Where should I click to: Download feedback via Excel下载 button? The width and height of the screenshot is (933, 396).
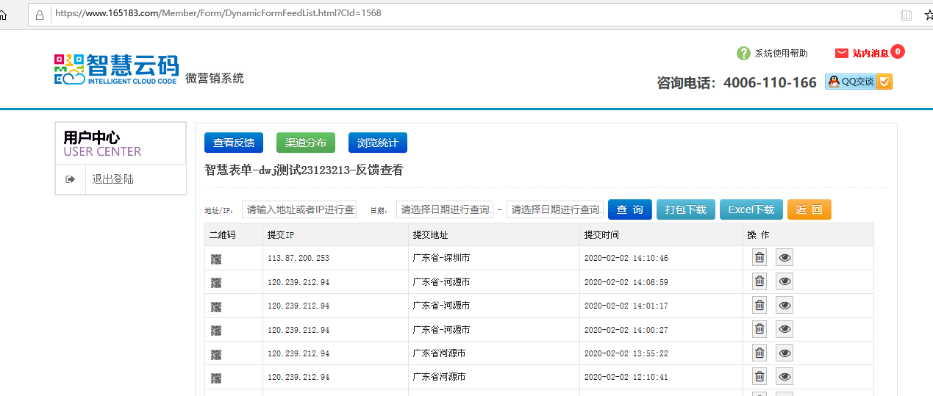pos(751,209)
